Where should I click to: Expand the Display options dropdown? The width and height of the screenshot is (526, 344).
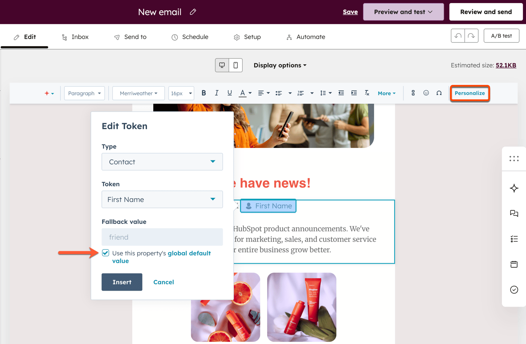pyautogui.click(x=280, y=65)
